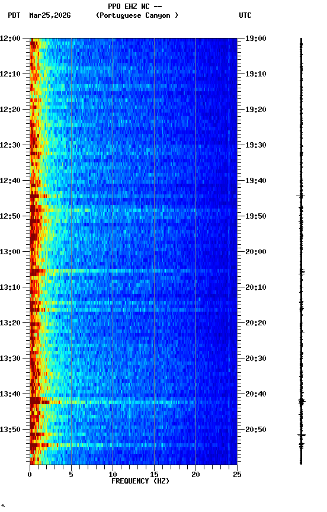Select the 19:50 UTC time label
Screen dimensions: 327x512
click(256, 216)
